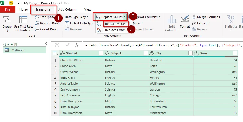Viewport: 243px width, 122px height.
Task: Click Reverse Rows
Action: 47,23
